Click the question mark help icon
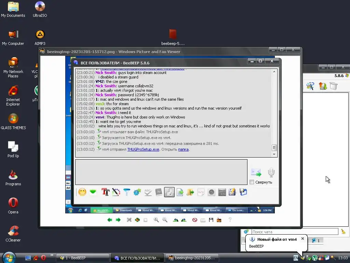This screenshot has width=350, height=263. point(230,220)
